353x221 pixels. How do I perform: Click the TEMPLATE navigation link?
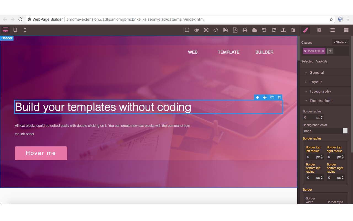pyautogui.click(x=229, y=52)
